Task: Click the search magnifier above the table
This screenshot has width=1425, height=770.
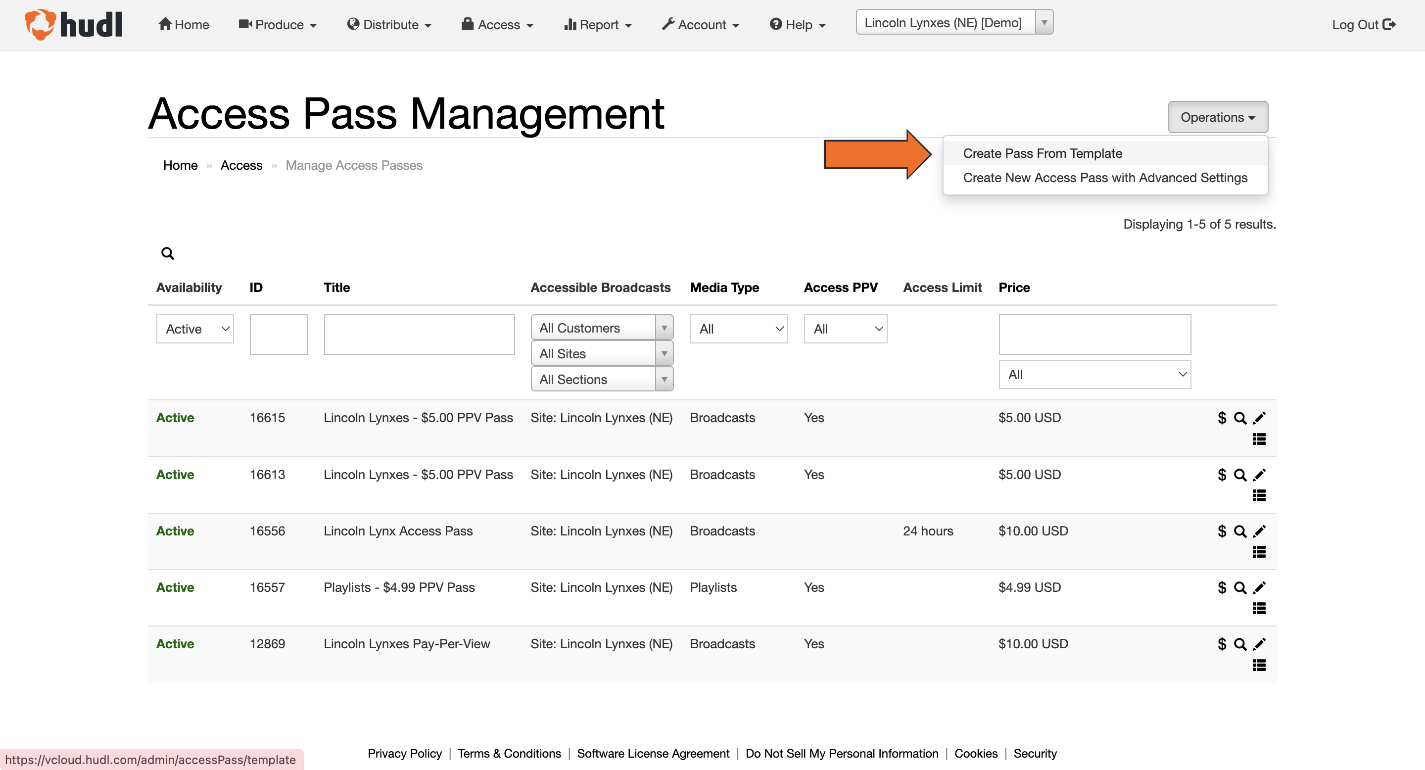Action: pyautogui.click(x=168, y=253)
